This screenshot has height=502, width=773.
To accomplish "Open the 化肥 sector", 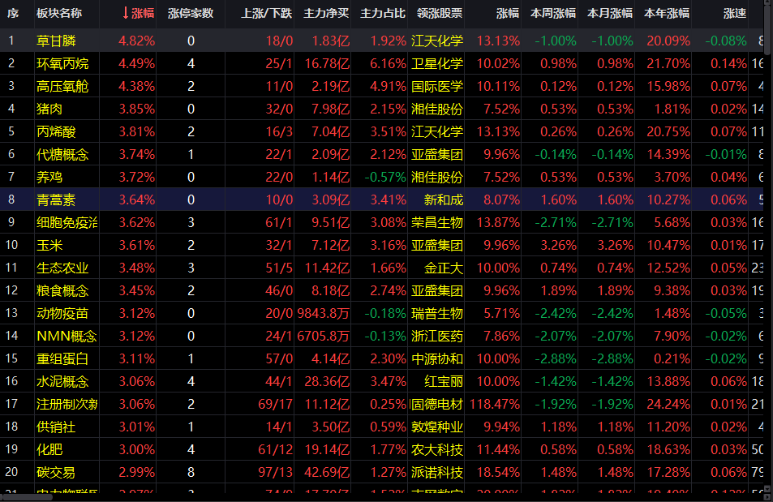I will click(49, 449).
